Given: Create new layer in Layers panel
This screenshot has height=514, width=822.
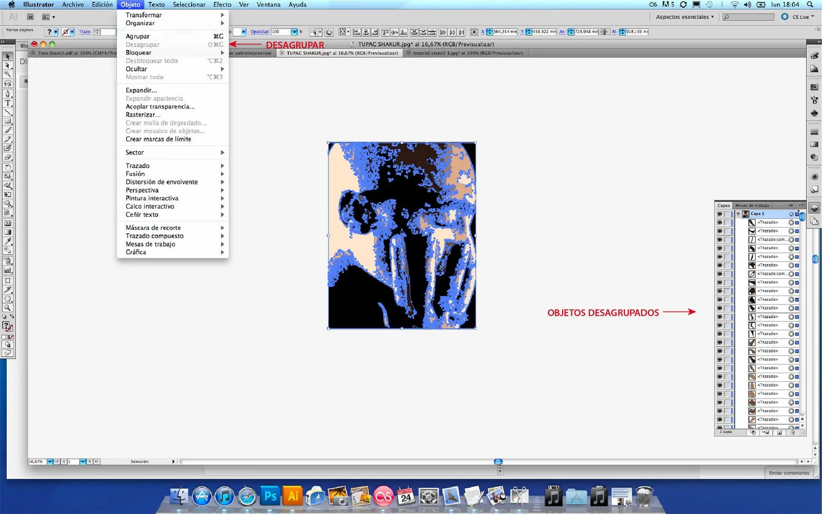Looking at the screenshot, I should (779, 432).
